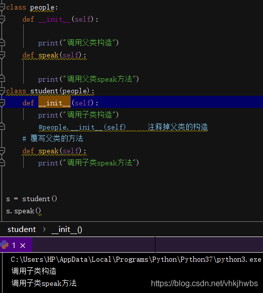This screenshot has width=263, height=293.
Task: Collapse the class people fold marker
Action: point(2,7)
